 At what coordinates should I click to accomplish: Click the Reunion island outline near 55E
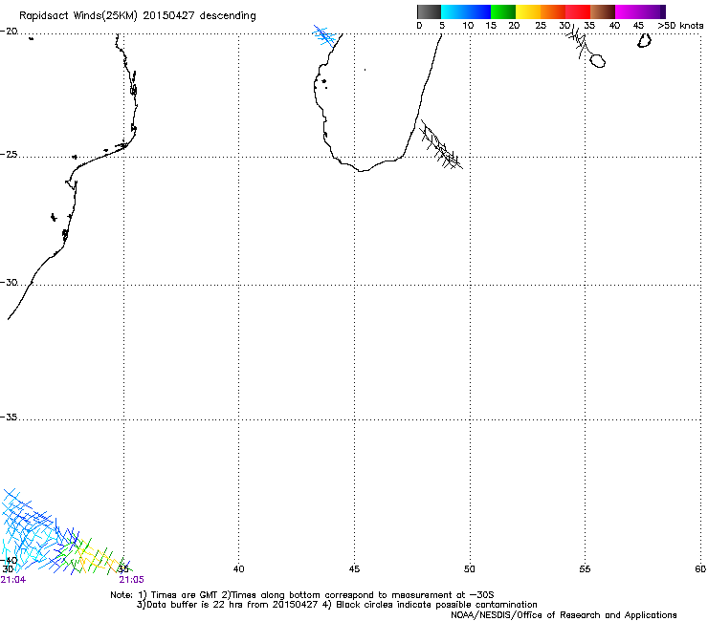[x=597, y=60]
